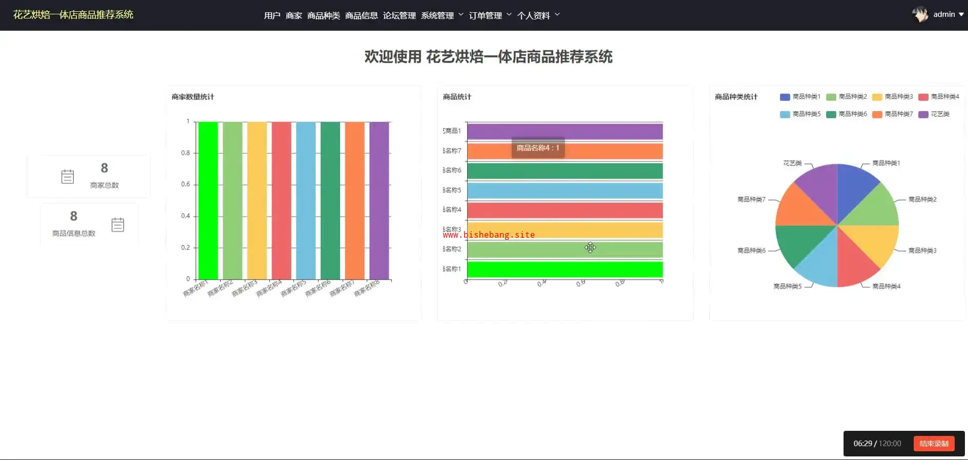Toggle the 商品种类4 legend item

coord(938,97)
